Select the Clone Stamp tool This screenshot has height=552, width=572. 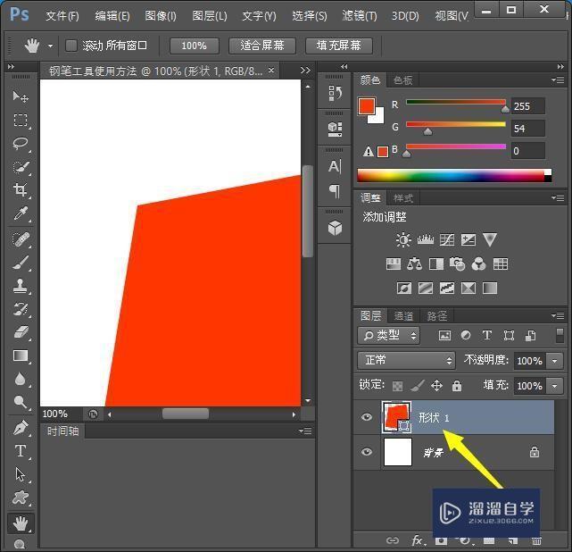21,286
